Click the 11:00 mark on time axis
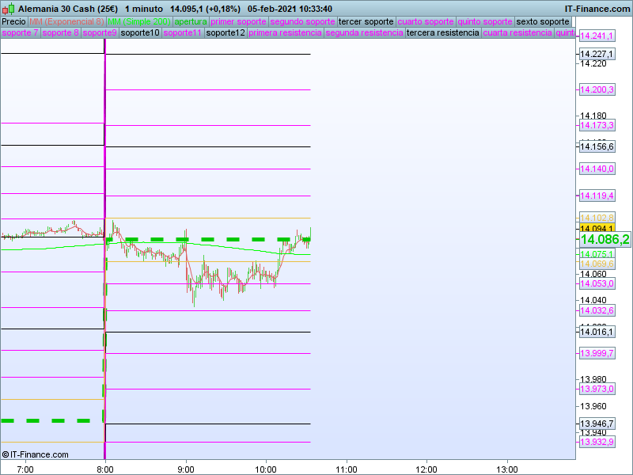 pyautogui.click(x=346, y=468)
